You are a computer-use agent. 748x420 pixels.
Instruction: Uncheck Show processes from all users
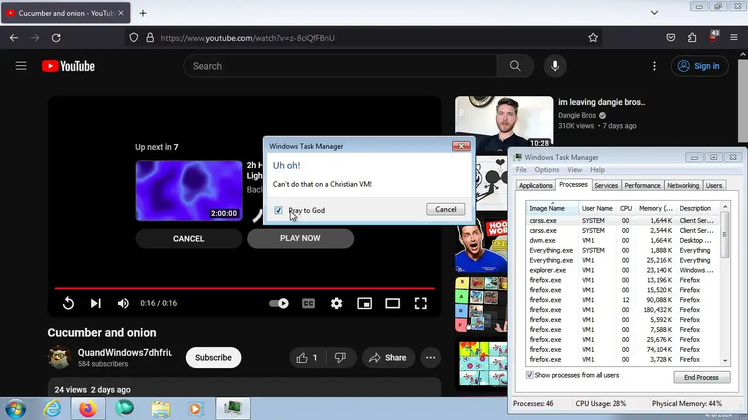point(530,375)
